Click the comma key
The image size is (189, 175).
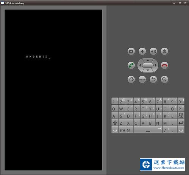coord(173,130)
